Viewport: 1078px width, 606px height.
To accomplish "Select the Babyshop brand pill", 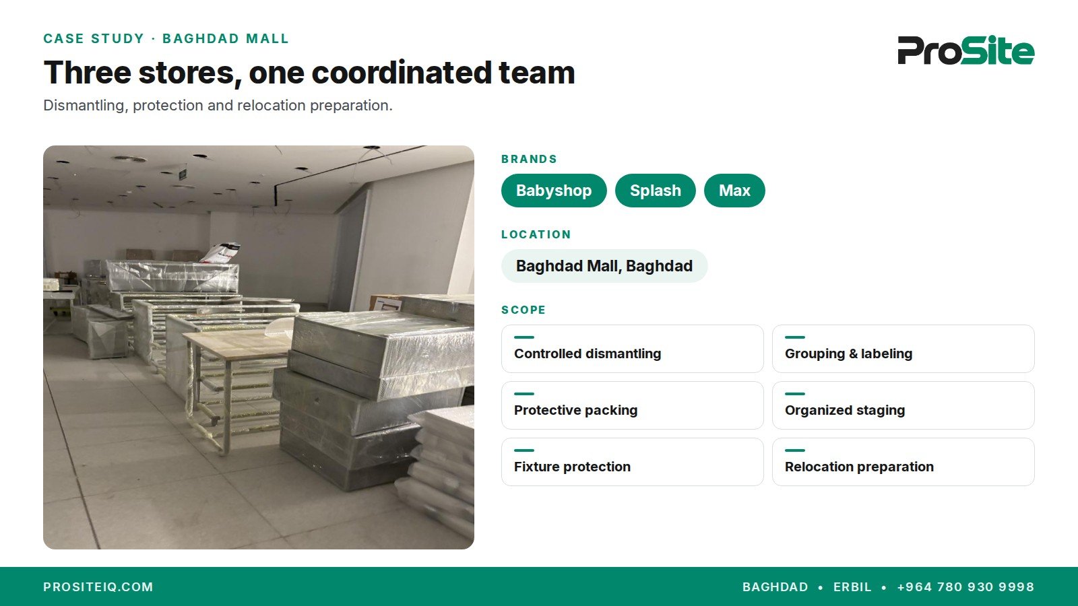I will tap(554, 191).
